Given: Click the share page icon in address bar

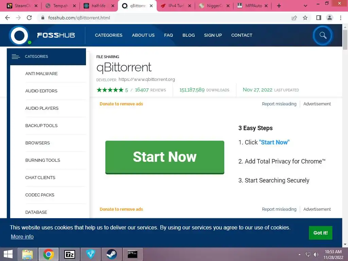Looking at the screenshot, I should [294, 18].
